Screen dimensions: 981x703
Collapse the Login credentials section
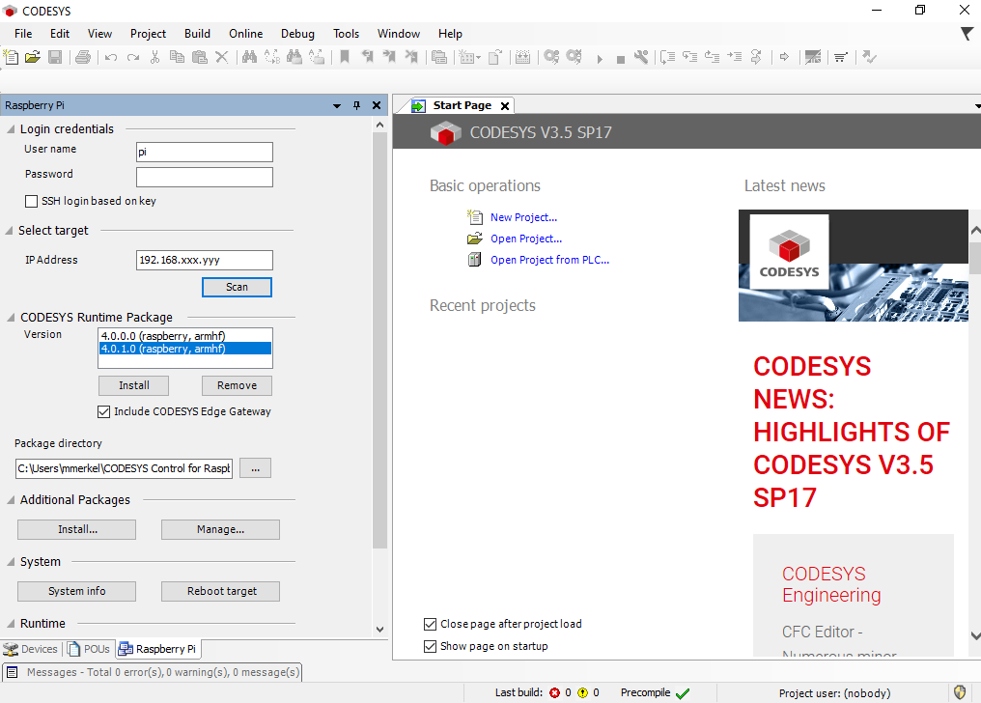(11, 129)
